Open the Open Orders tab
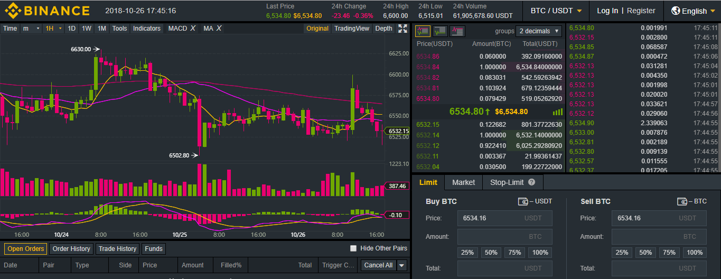Screen dimensions: 721x279 pos(25,249)
